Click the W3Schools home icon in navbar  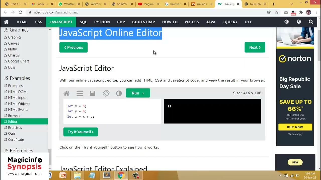(x=6, y=22)
